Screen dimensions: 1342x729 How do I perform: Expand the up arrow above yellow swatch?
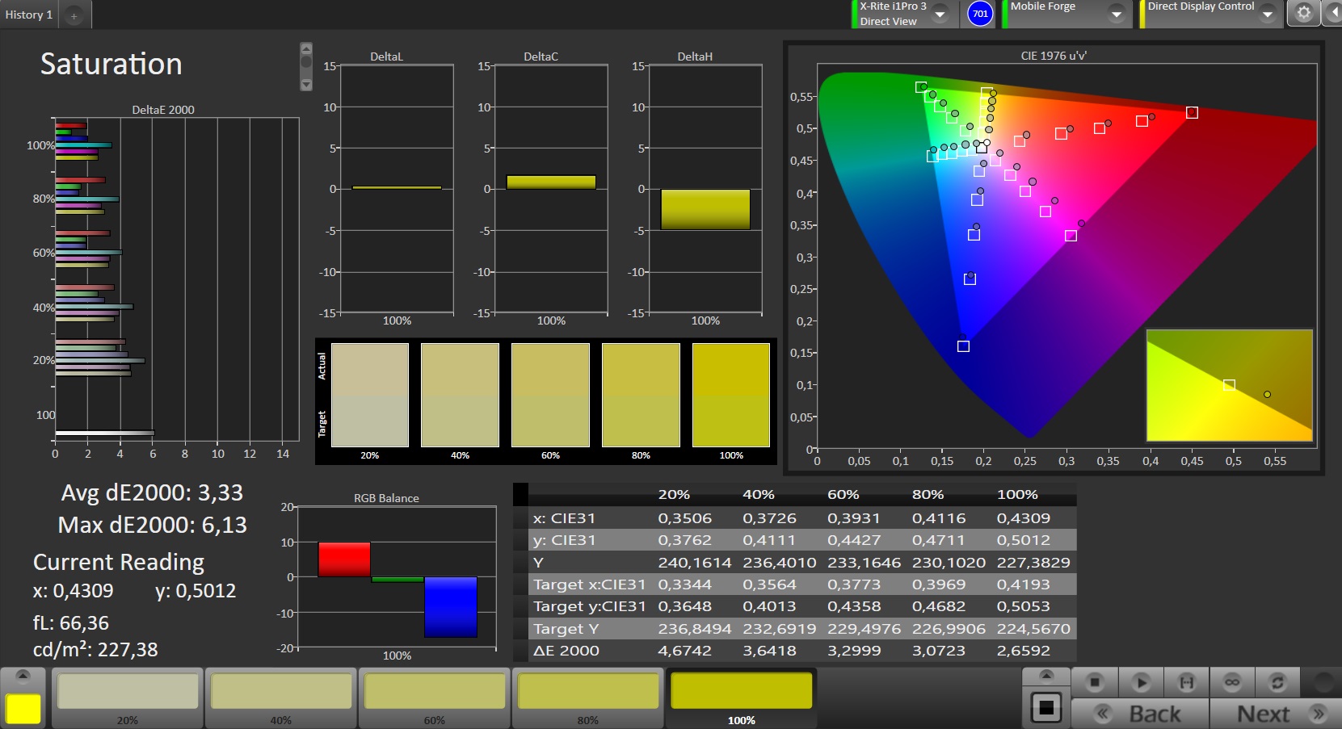coord(23,675)
